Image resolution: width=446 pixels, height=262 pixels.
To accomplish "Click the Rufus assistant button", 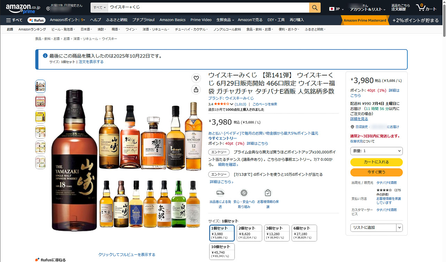I will (37, 20).
